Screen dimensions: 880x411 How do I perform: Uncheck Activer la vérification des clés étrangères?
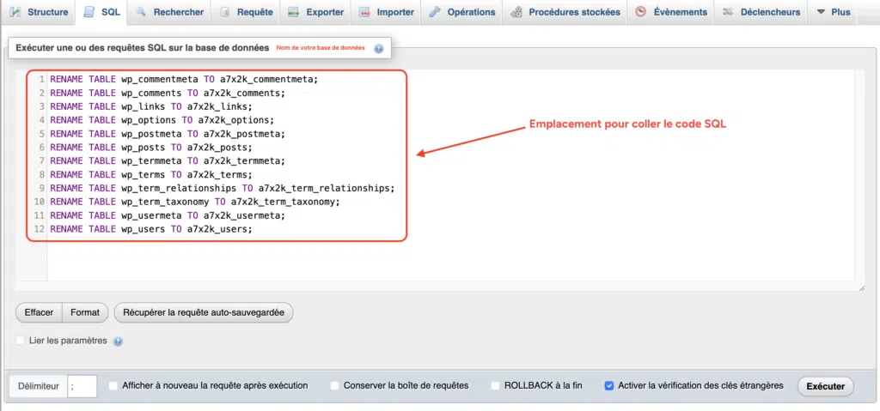coord(609,386)
